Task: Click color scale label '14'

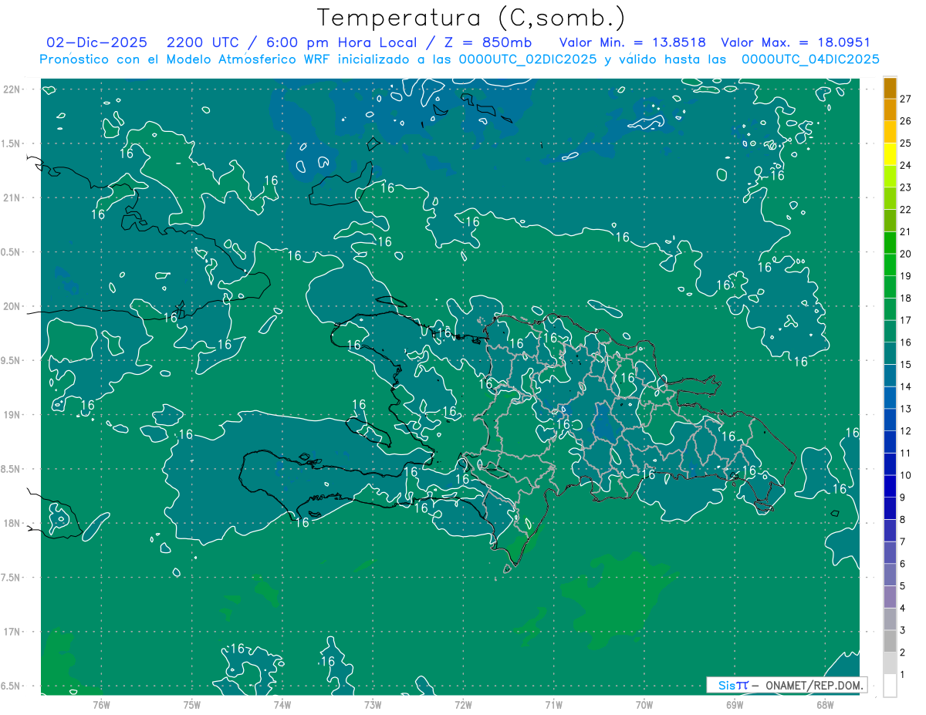Action: click(905, 386)
